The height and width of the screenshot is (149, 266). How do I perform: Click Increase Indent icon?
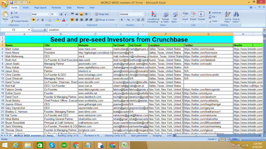[91, 20]
